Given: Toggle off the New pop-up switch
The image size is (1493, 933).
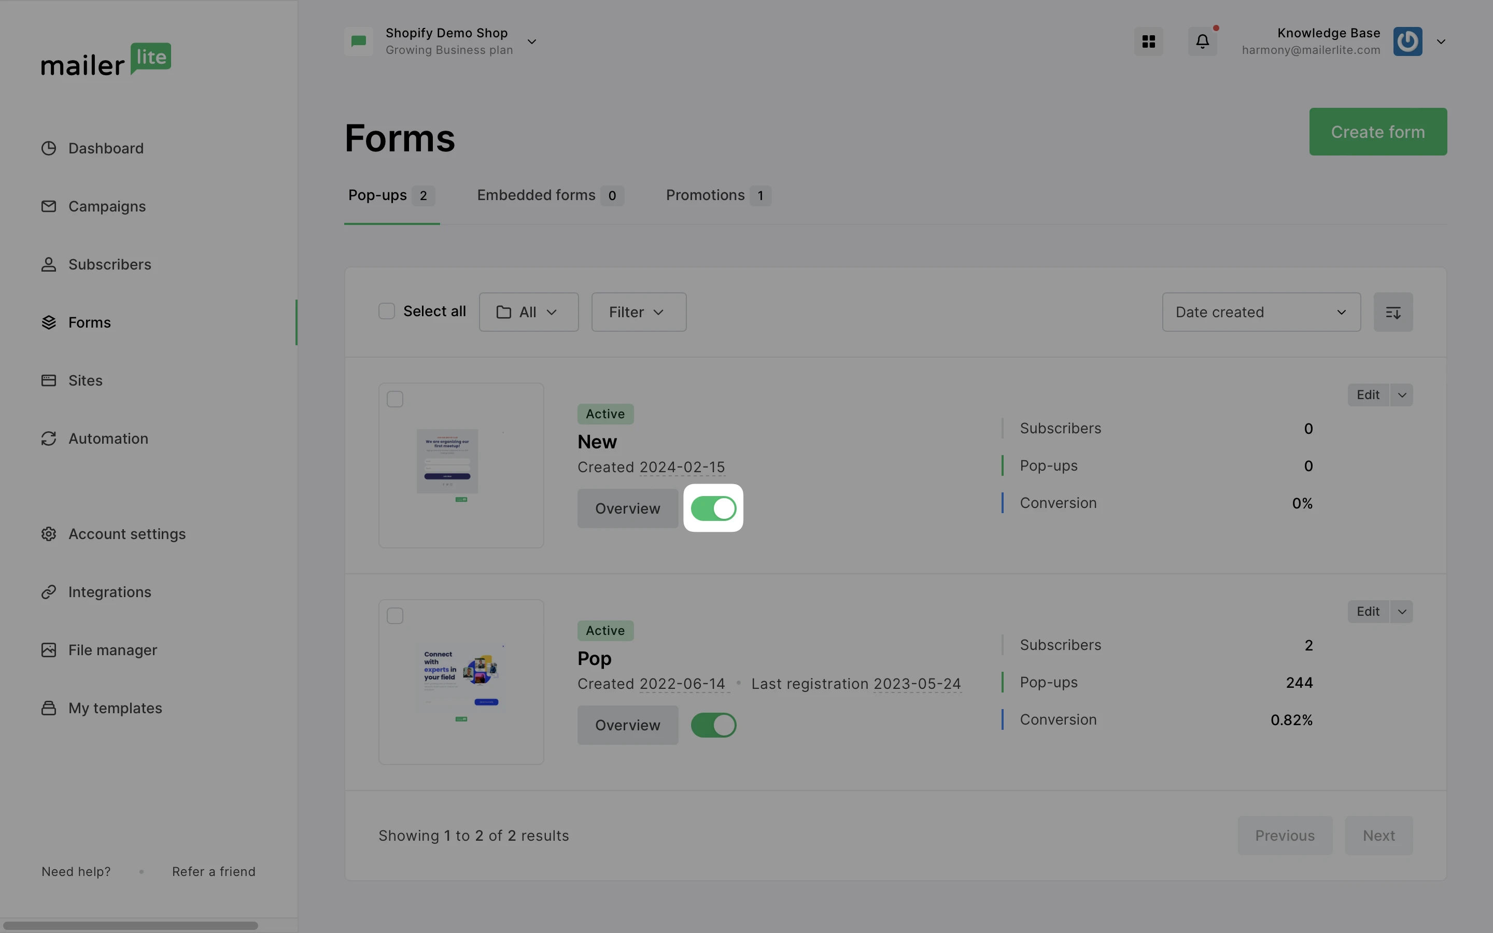Looking at the screenshot, I should pyautogui.click(x=713, y=508).
